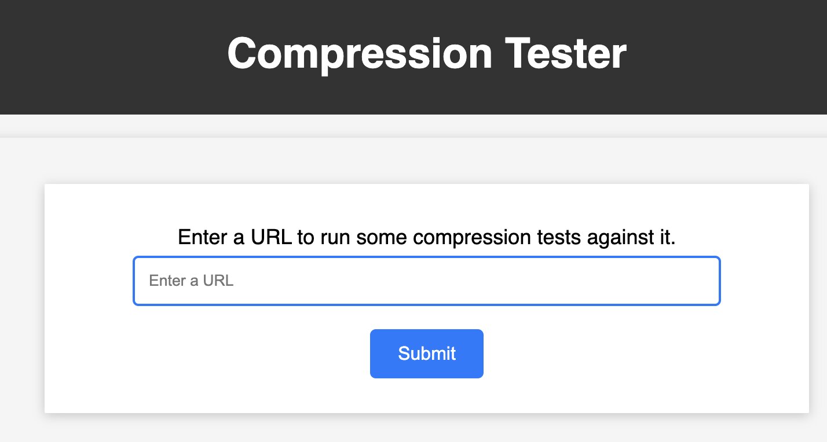The height and width of the screenshot is (442, 827).
Task: Click the instruction text about compression tests
Action: (427, 237)
